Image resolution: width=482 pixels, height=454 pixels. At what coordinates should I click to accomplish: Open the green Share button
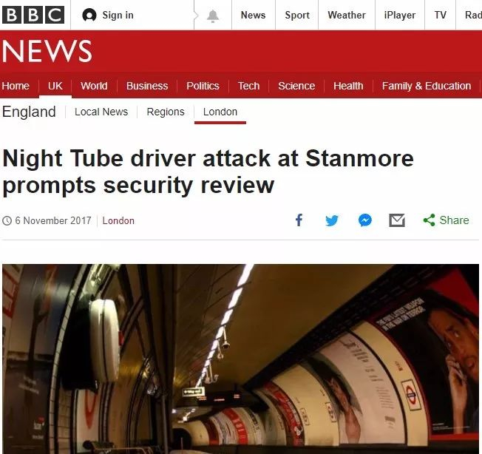tap(446, 220)
